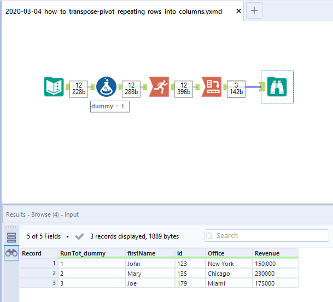Show the Browse data view binoculars button

tap(11, 253)
